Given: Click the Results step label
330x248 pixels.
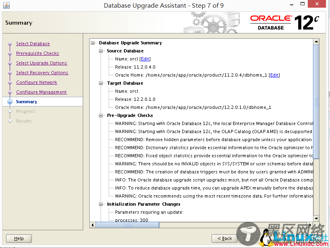Looking at the screenshot, I should 24,121.
